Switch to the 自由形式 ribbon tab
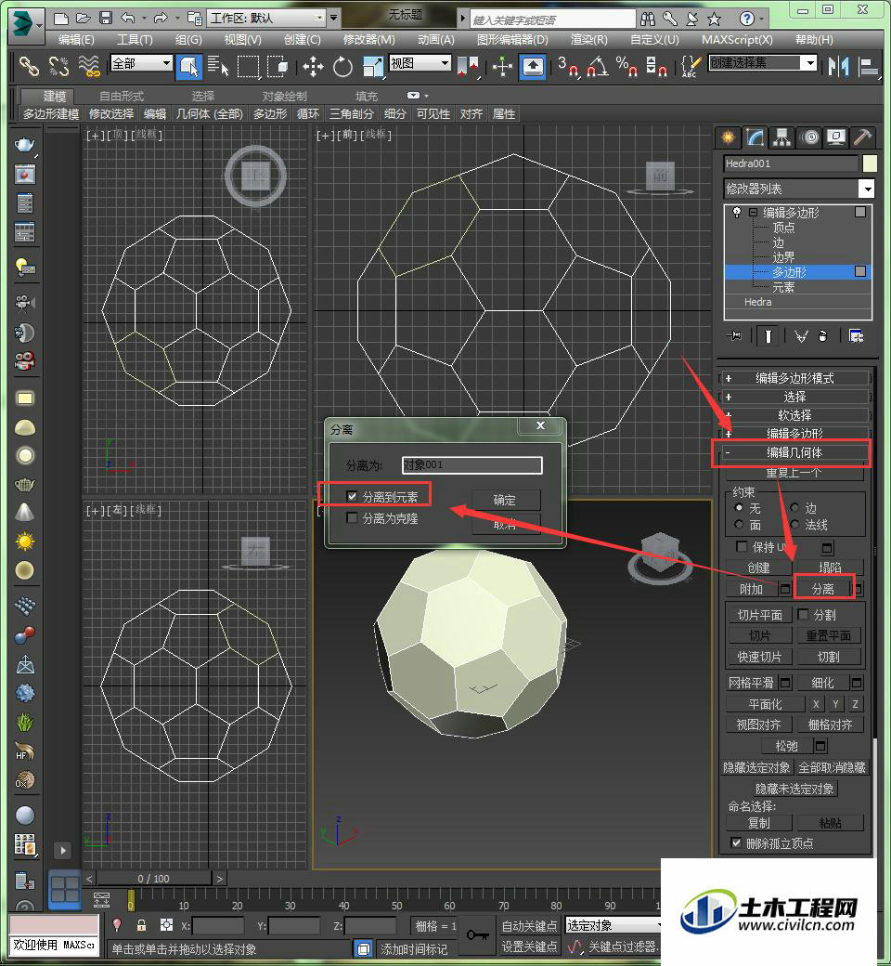Viewport: 891px width, 966px height. pyautogui.click(x=122, y=96)
